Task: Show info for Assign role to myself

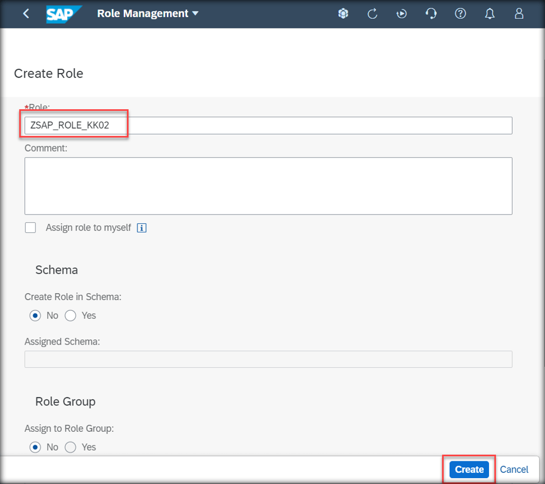Action: tap(141, 228)
